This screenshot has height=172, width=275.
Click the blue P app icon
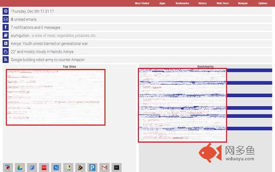(92, 167)
